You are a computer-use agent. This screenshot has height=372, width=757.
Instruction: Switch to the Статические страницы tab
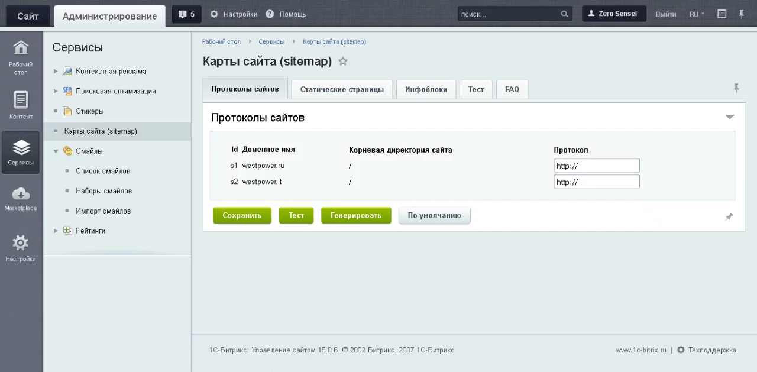[x=342, y=89]
